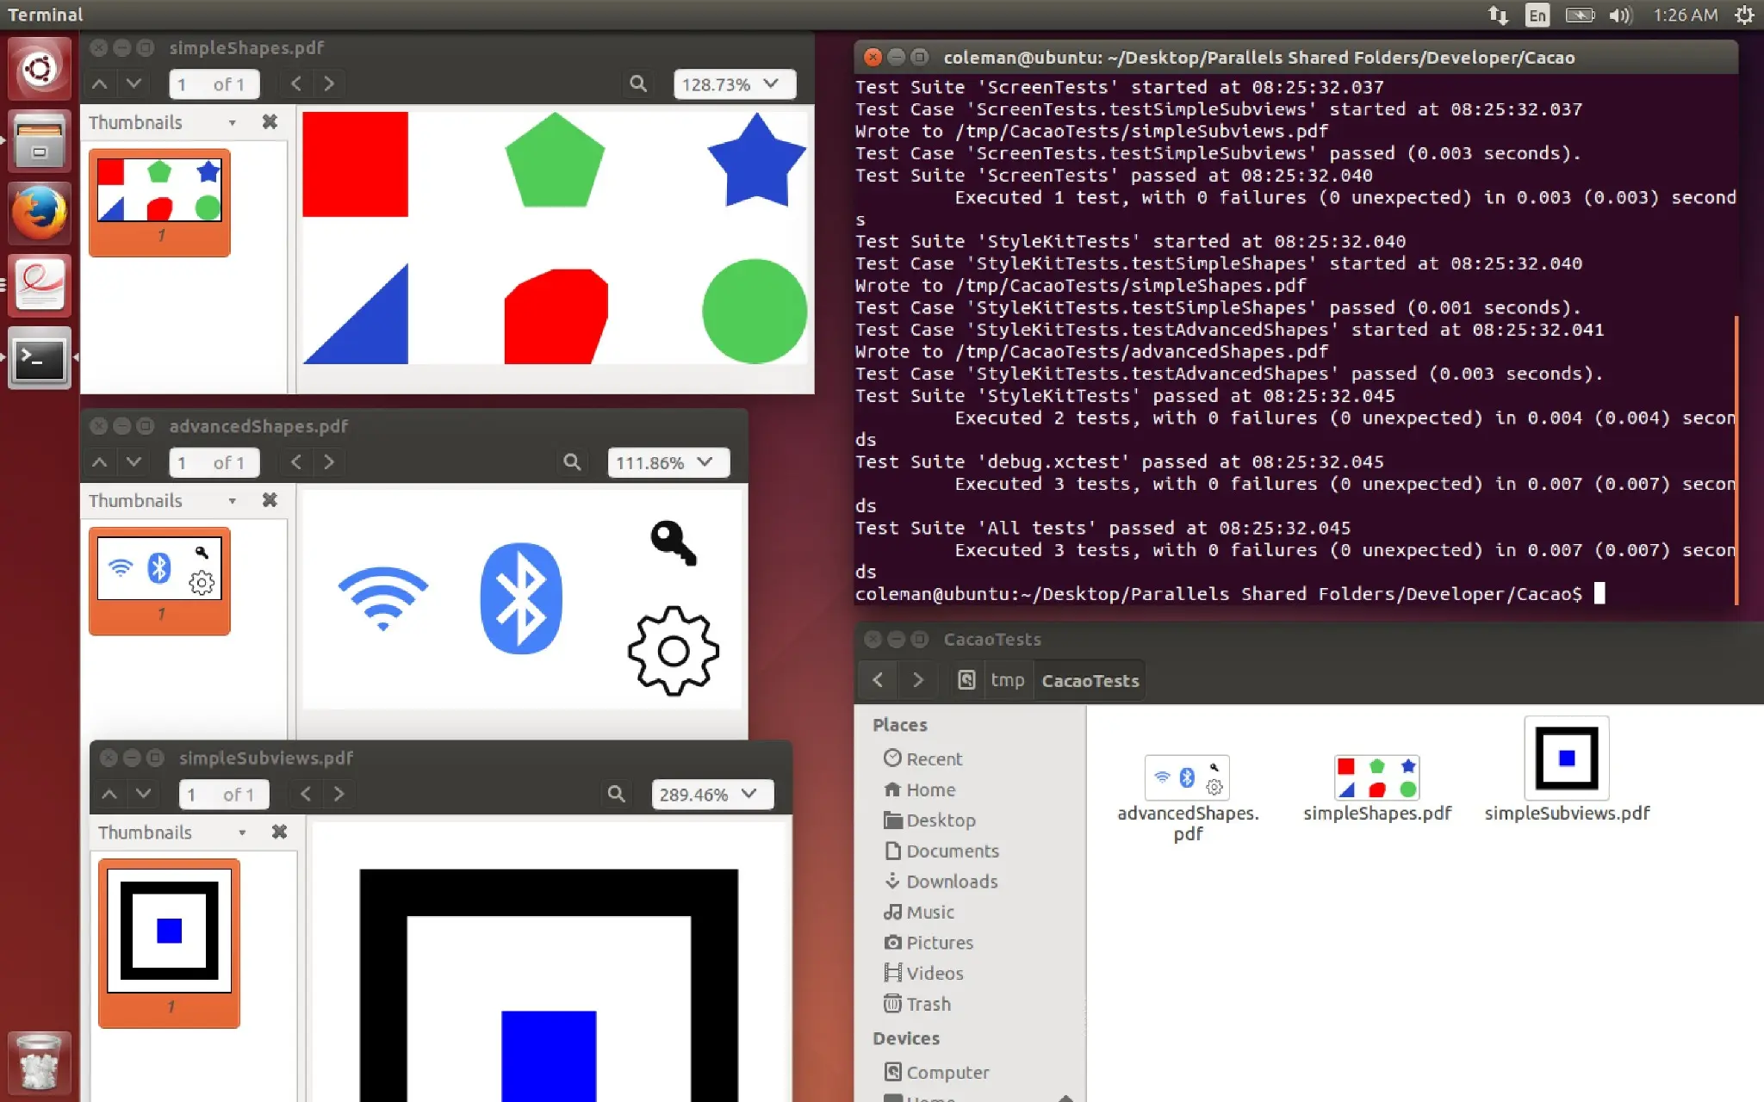
Task: Open the En keyboard layout indicator
Action: [x=1537, y=15]
